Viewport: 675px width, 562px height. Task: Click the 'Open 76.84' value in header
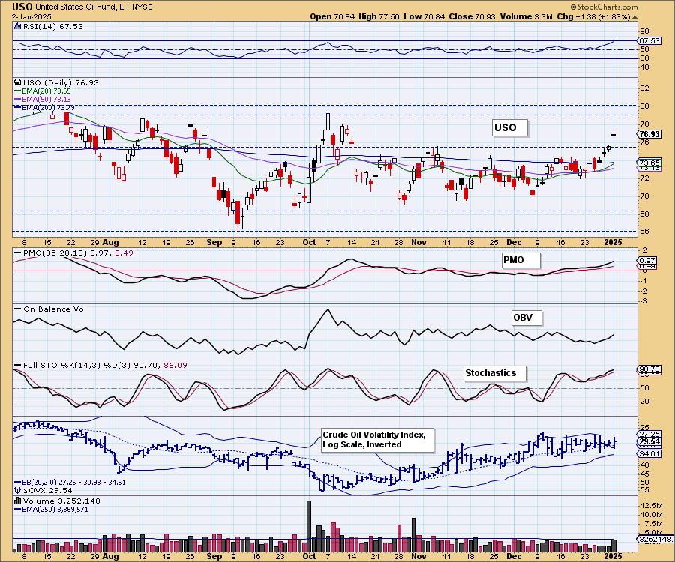pyautogui.click(x=332, y=16)
